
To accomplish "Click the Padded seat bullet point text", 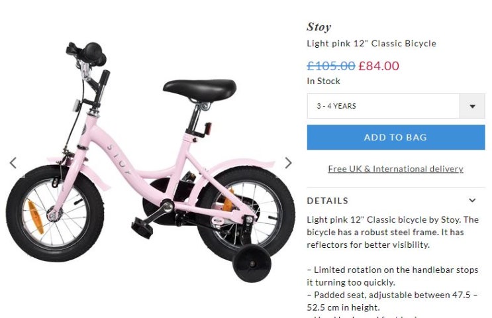I will (x=392, y=301).
